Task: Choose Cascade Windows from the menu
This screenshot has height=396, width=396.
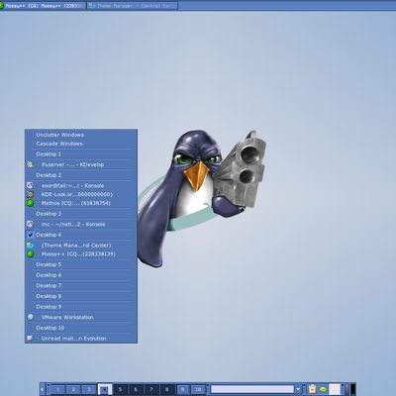Action: [81, 144]
